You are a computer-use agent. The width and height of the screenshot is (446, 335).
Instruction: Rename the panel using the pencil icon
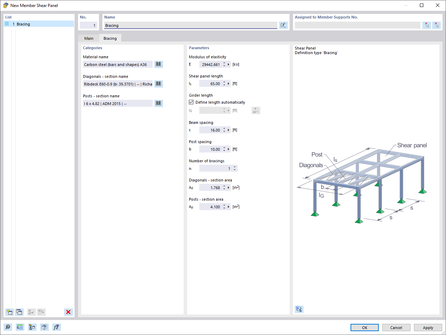[x=283, y=25]
